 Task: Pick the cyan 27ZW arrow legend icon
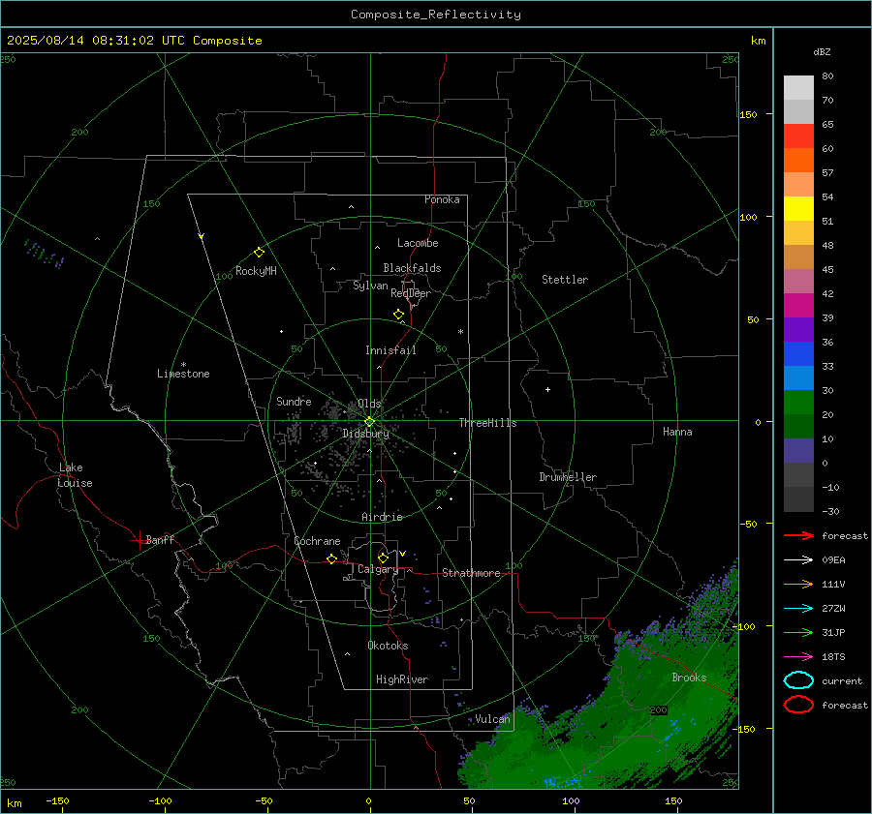tap(798, 609)
